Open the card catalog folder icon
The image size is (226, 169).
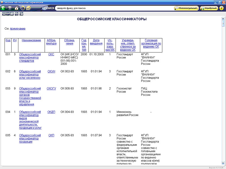29,8
